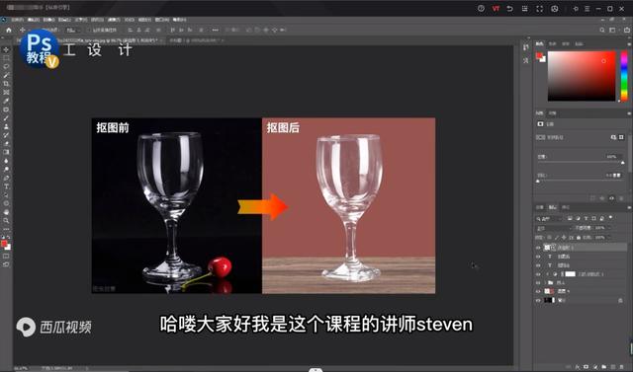633x372 pixels.
Task: Select the Eyedropper tool
Action: pos(6,101)
